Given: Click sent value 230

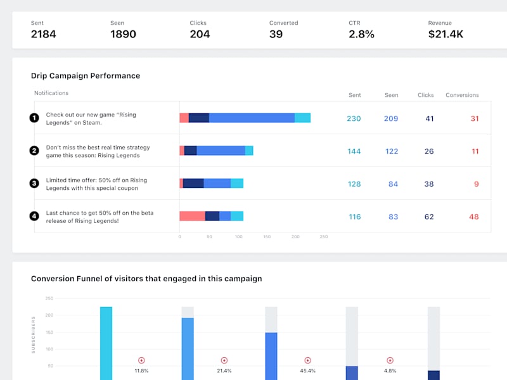Looking at the screenshot, I should 354,118.
